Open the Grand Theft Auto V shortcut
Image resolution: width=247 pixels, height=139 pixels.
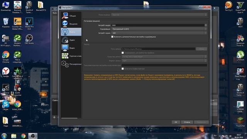tap(240, 7)
